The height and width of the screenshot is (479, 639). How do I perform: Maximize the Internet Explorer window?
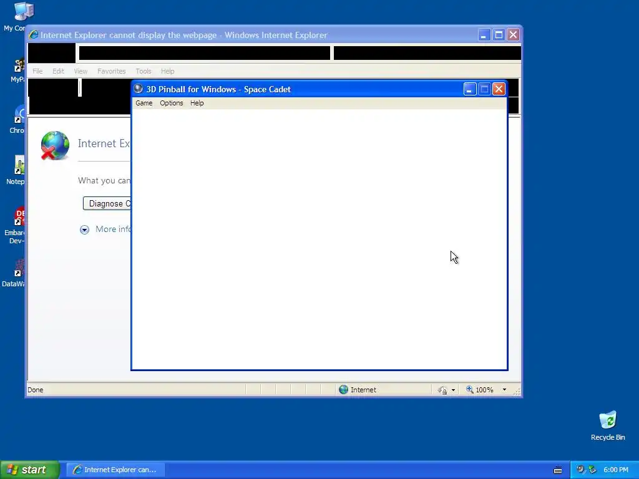click(x=499, y=35)
